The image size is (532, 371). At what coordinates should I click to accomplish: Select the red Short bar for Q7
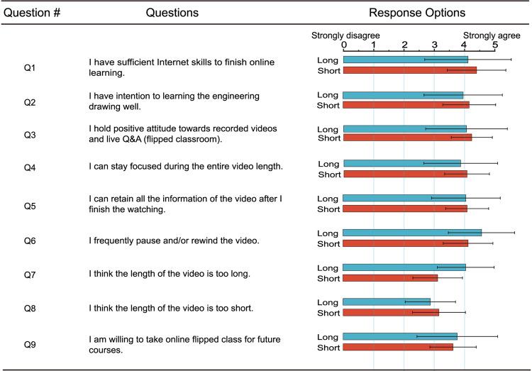click(x=389, y=277)
